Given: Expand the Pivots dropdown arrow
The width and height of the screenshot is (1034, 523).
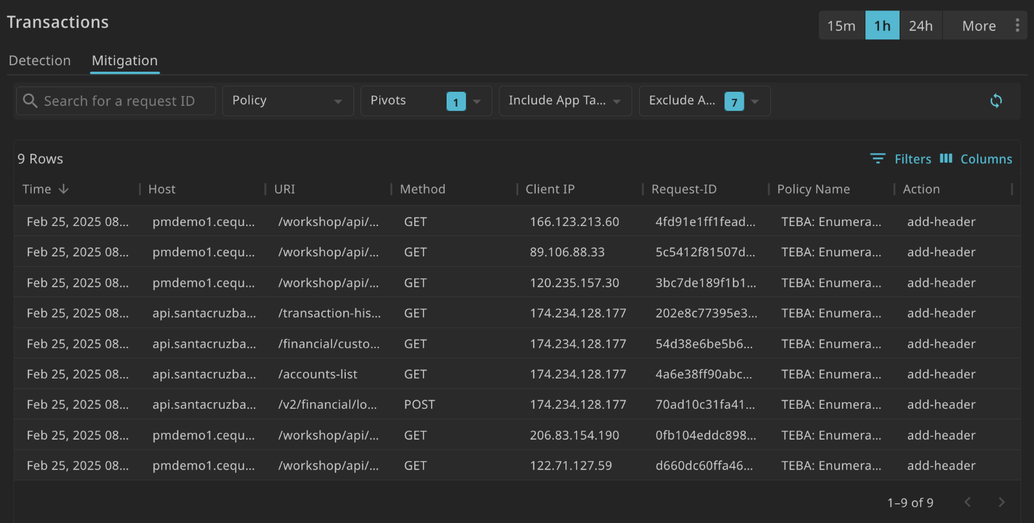Looking at the screenshot, I should pos(477,101).
